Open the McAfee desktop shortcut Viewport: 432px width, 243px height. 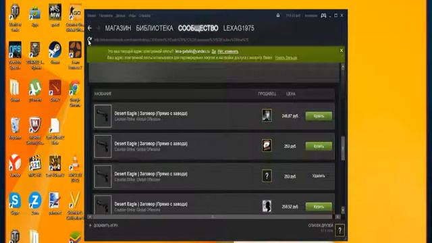click(35, 126)
